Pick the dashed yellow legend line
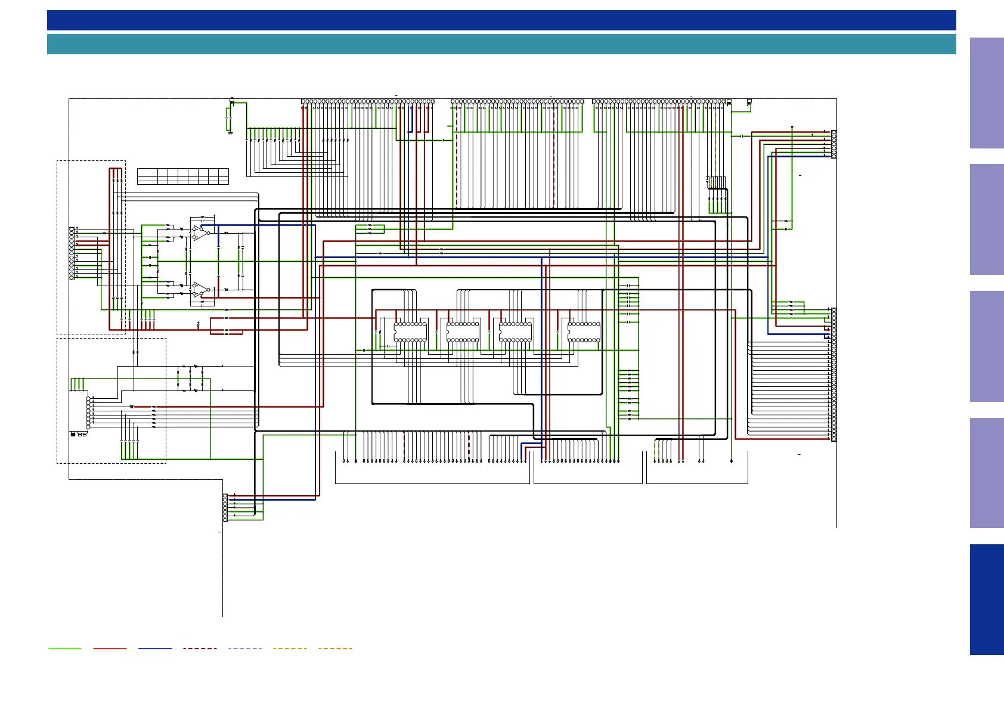This screenshot has width=1004, height=710. (290, 649)
